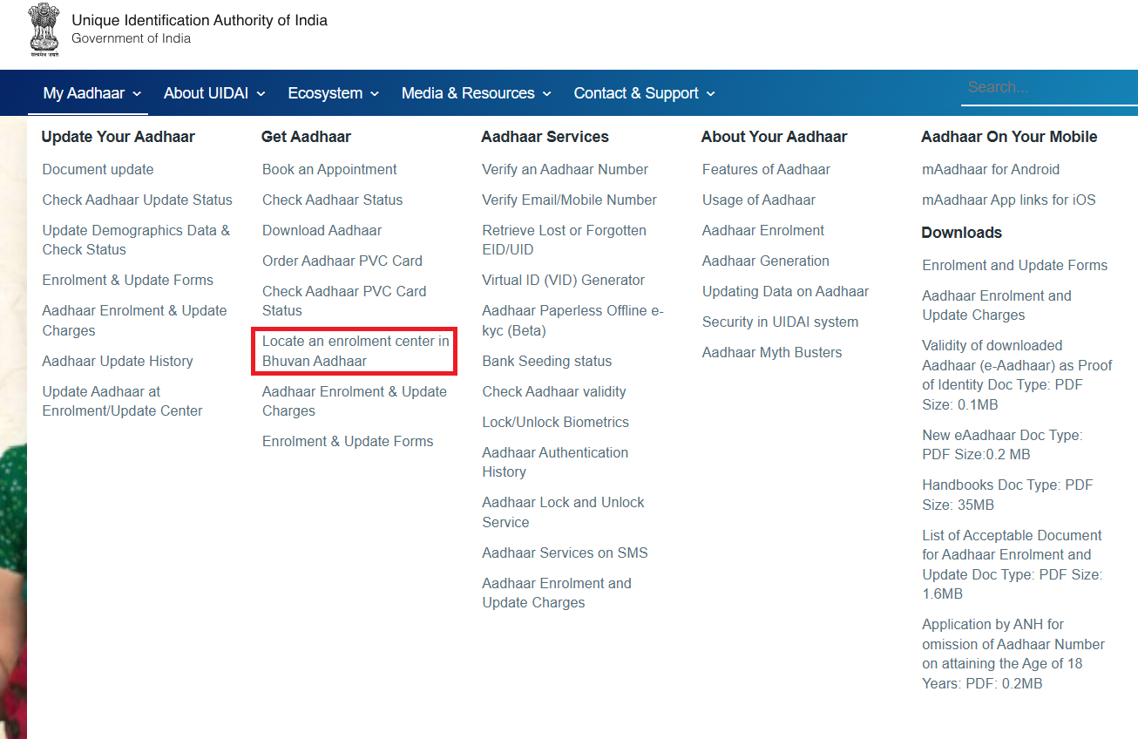
Task: Click in the Search field
Action: [x=1046, y=86]
